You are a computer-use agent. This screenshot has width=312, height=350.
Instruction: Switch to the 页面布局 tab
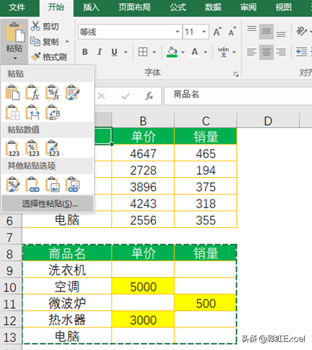coord(134,7)
